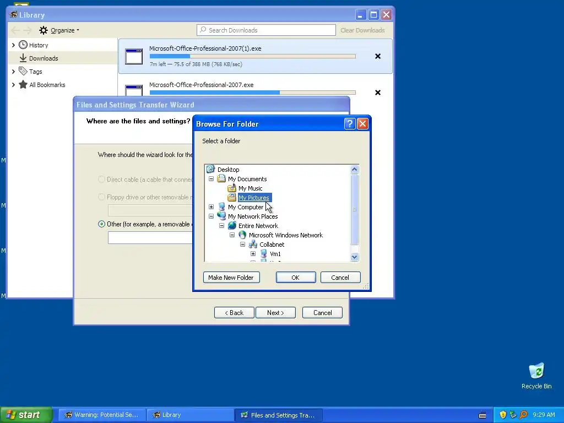Click the My Documents folder icon
Screen dimensions: 564x423
[x=221, y=179]
